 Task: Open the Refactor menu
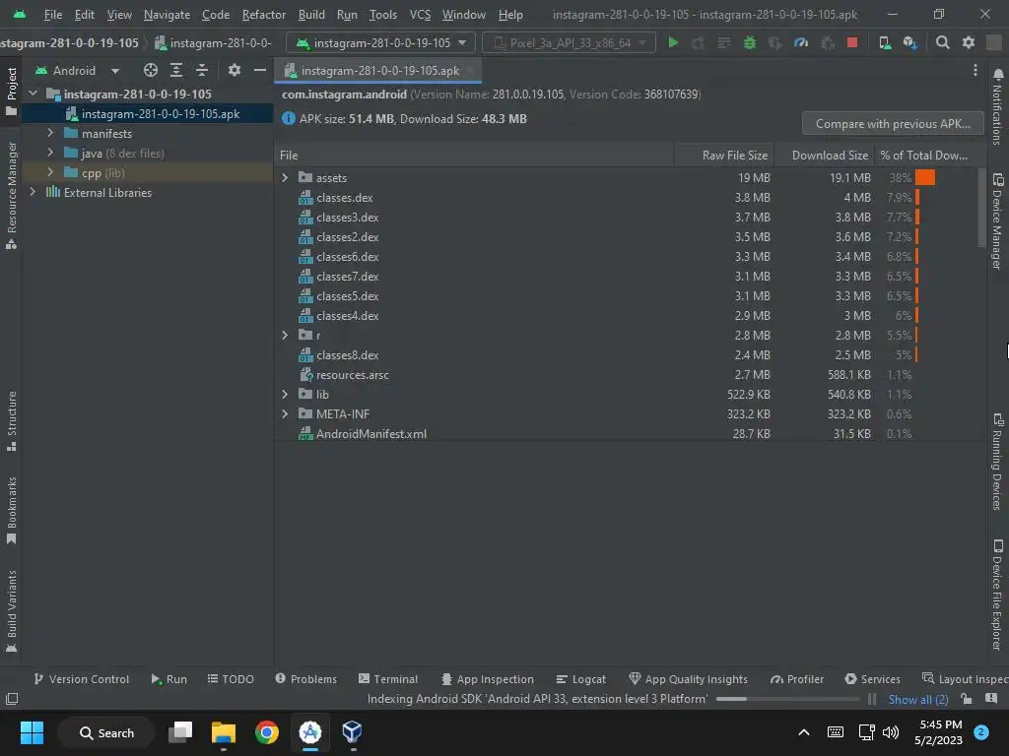pyautogui.click(x=264, y=14)
